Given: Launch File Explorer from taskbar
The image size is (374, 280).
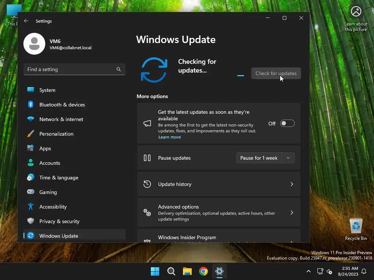Looking at the screenshot, I should click(187, 271).
